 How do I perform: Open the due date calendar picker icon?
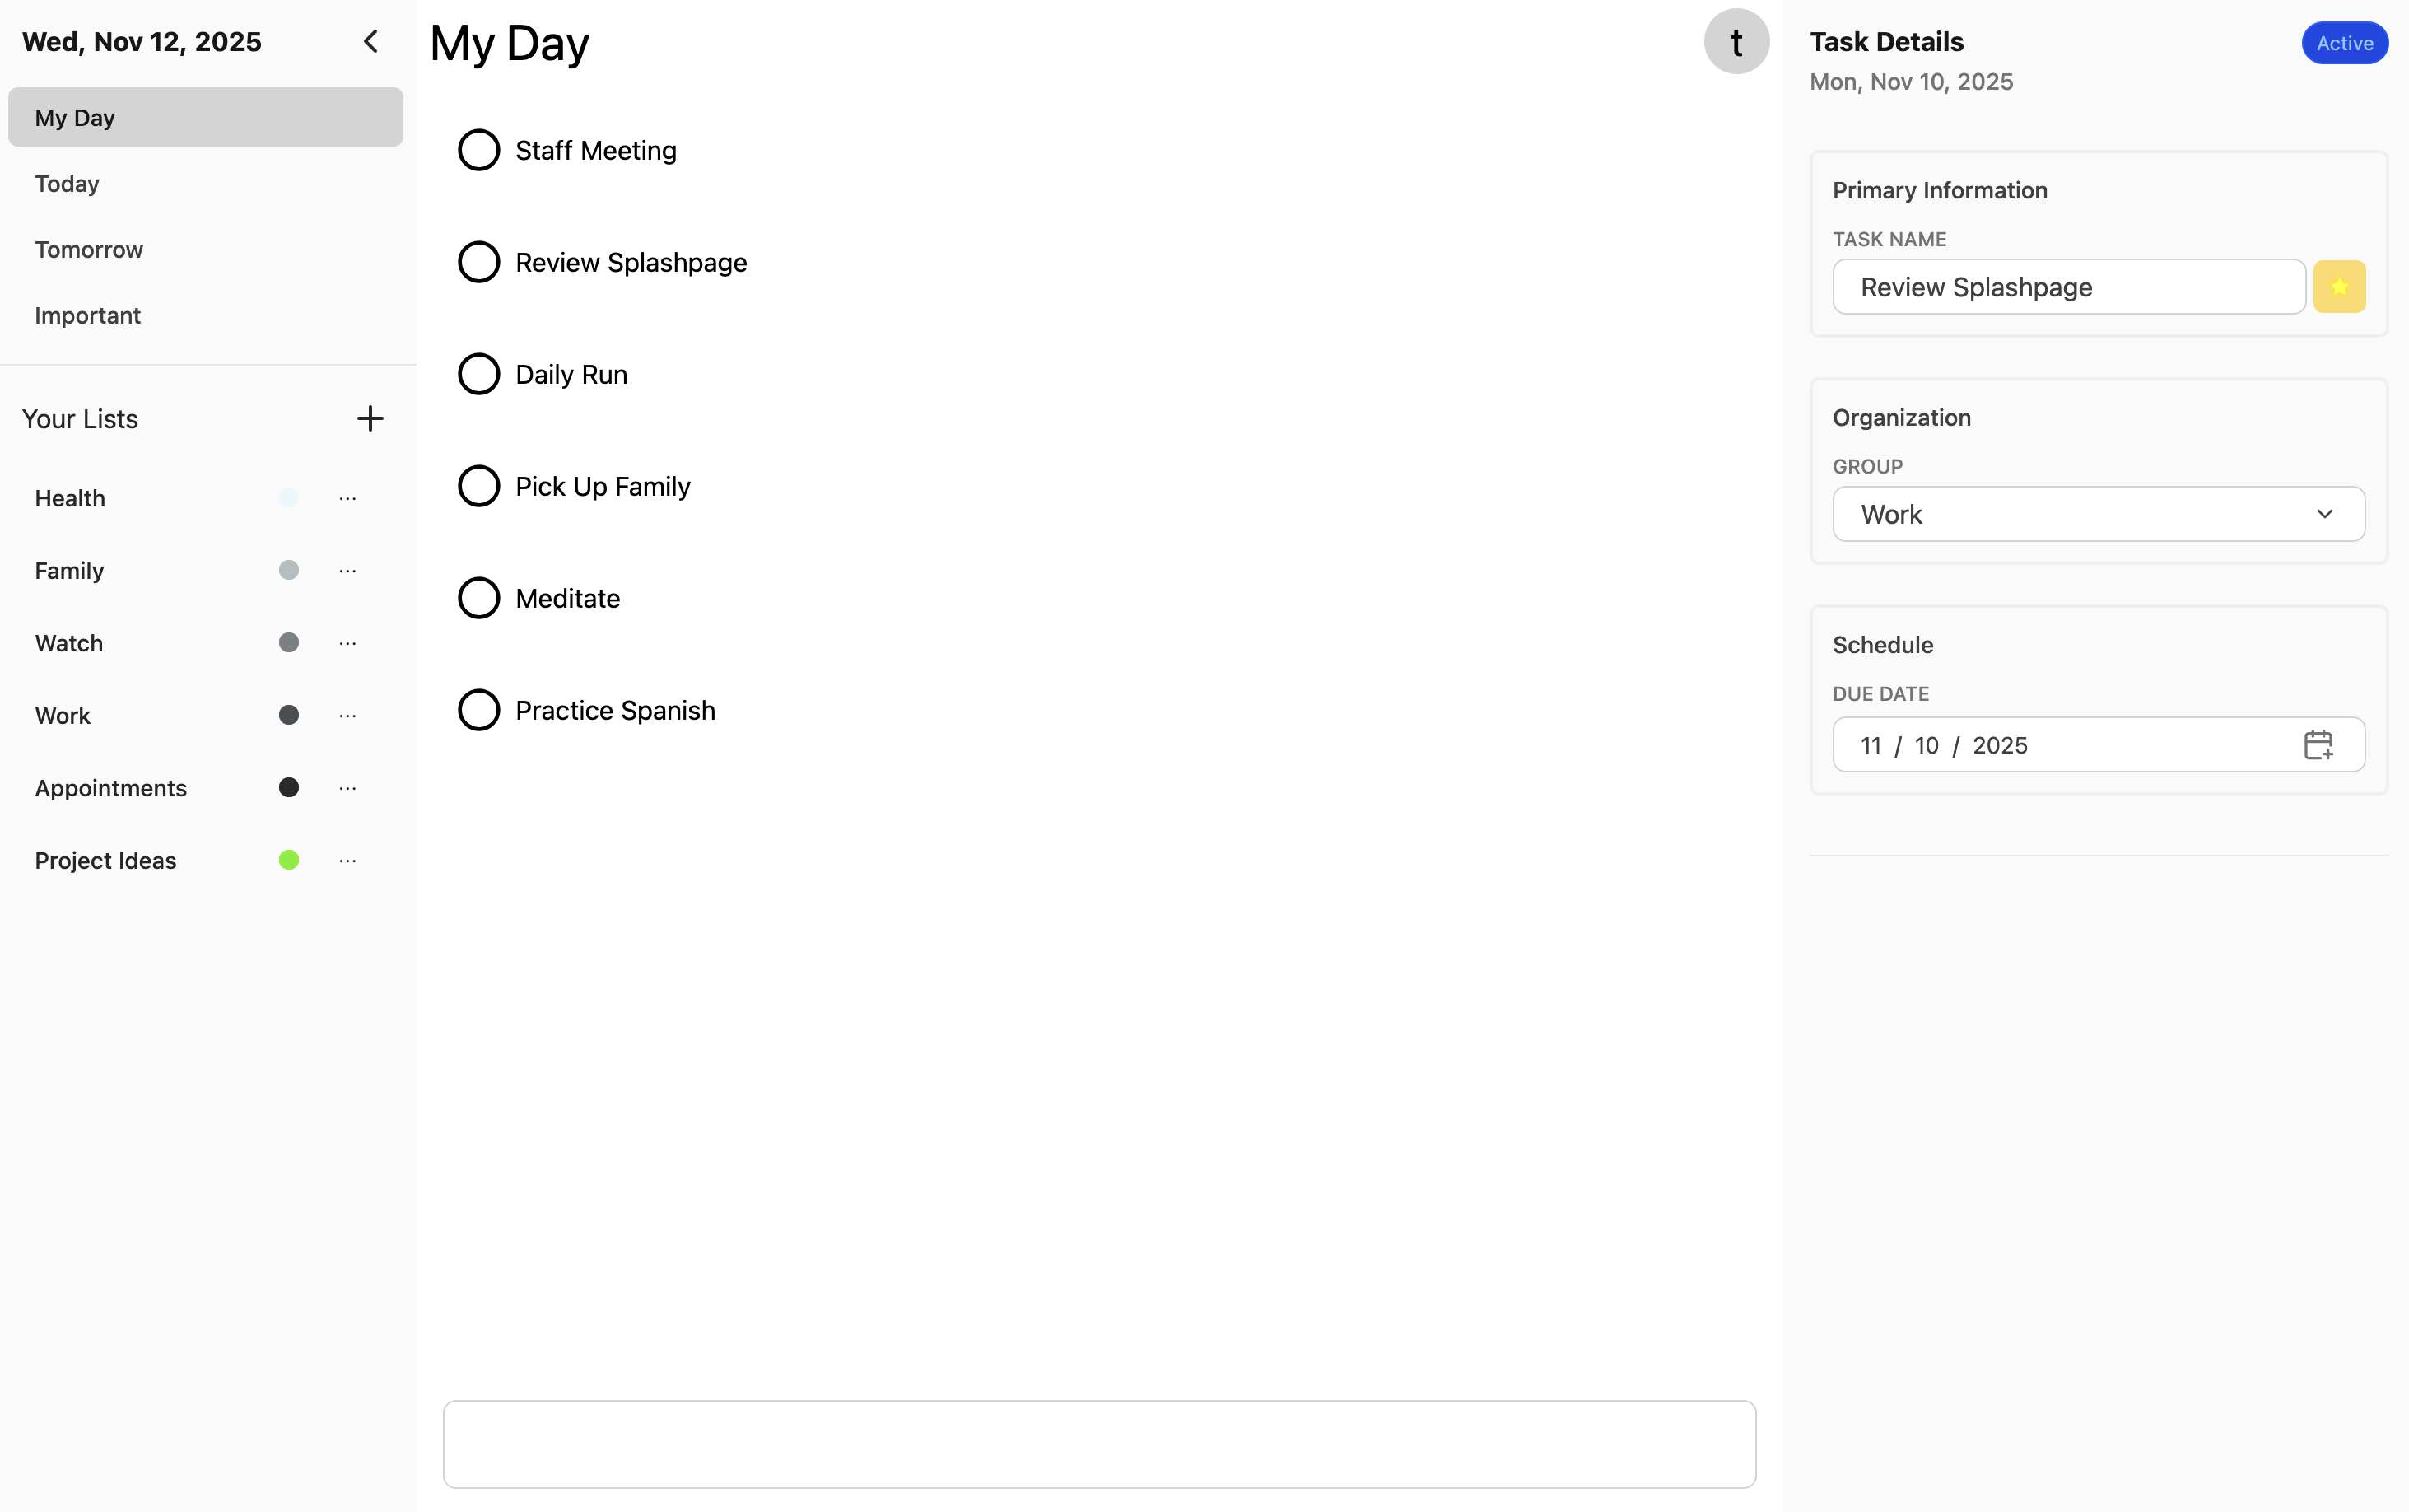[2318, 745]
